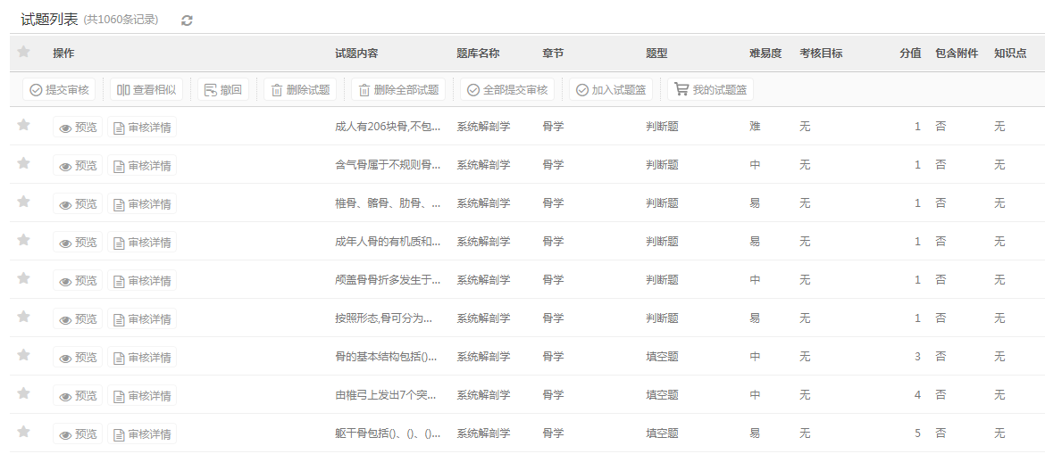Viewport: 1045px width, 454px height.
Task: Click 全部提交审核 button
Action: click(507, 90)
